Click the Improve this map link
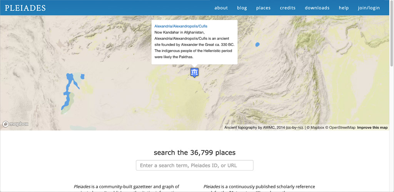The width and height of the screenshot is (394, 192). pos(372,127)
